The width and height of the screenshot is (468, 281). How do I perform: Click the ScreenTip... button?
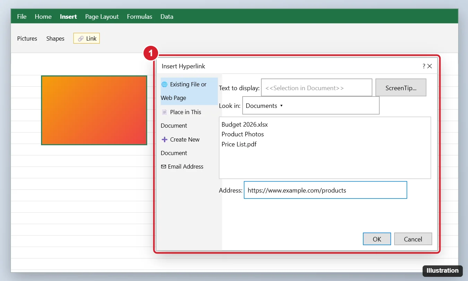(401, 87)
